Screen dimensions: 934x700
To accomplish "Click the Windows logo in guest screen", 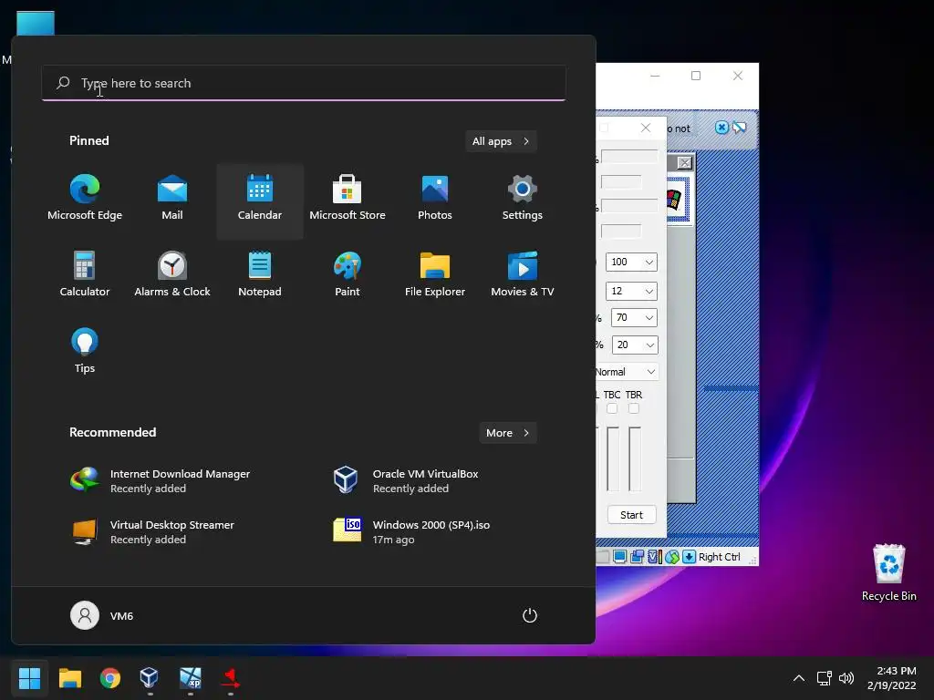I will pos(674,200).
